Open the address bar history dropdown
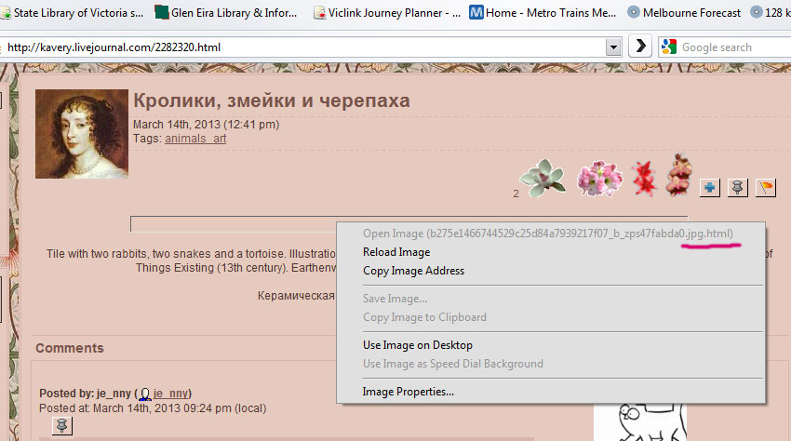The image size is (791, 441). pos(612,47)
